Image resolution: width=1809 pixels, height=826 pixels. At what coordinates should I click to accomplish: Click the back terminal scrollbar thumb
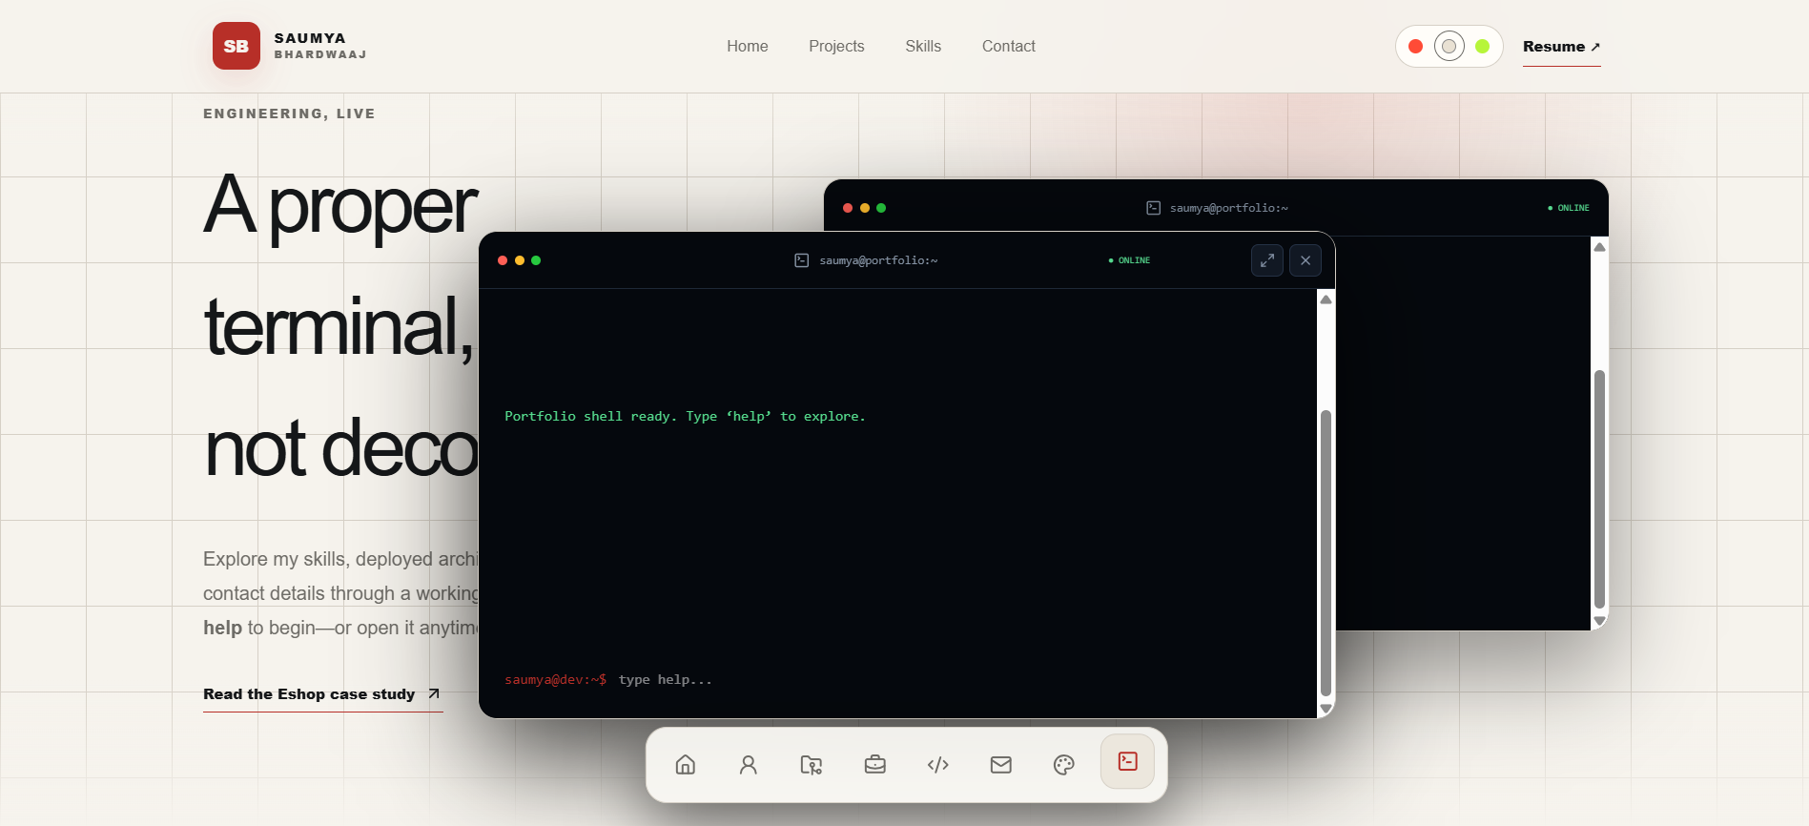click(x=1600, y=488)
